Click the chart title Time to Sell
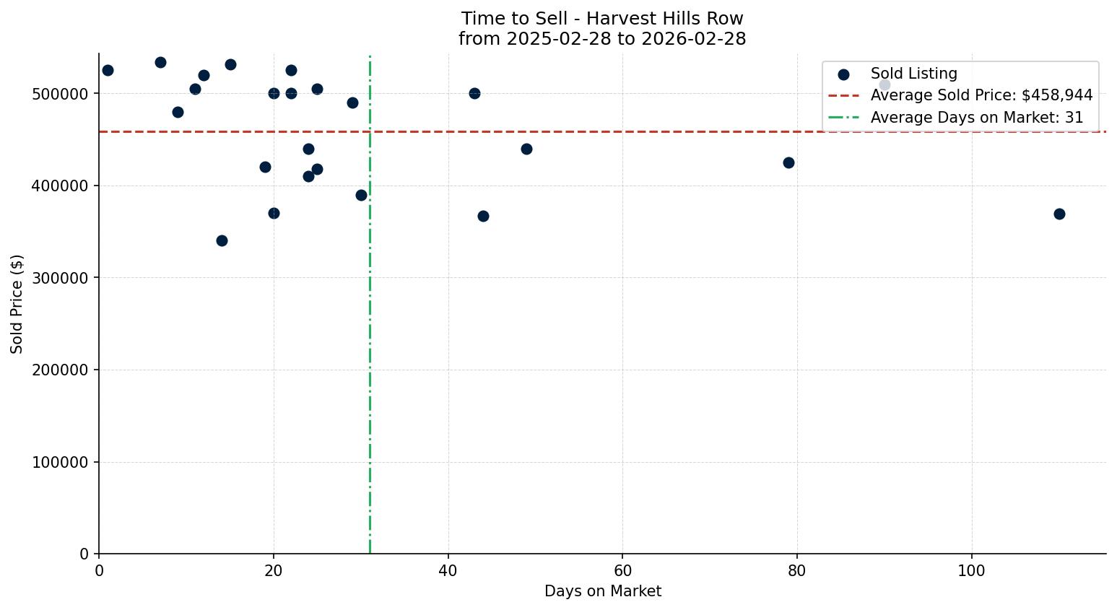The height and width of the screenshot is (610, 1117). tap(602, 19)
